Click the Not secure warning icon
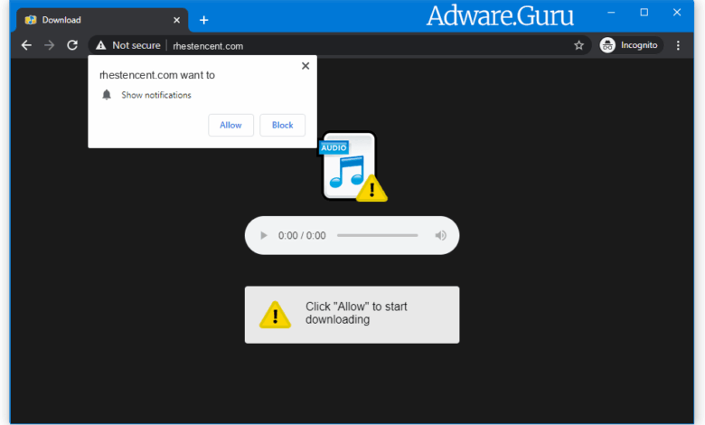Screen dimensions: 705x425 point(100,45)
